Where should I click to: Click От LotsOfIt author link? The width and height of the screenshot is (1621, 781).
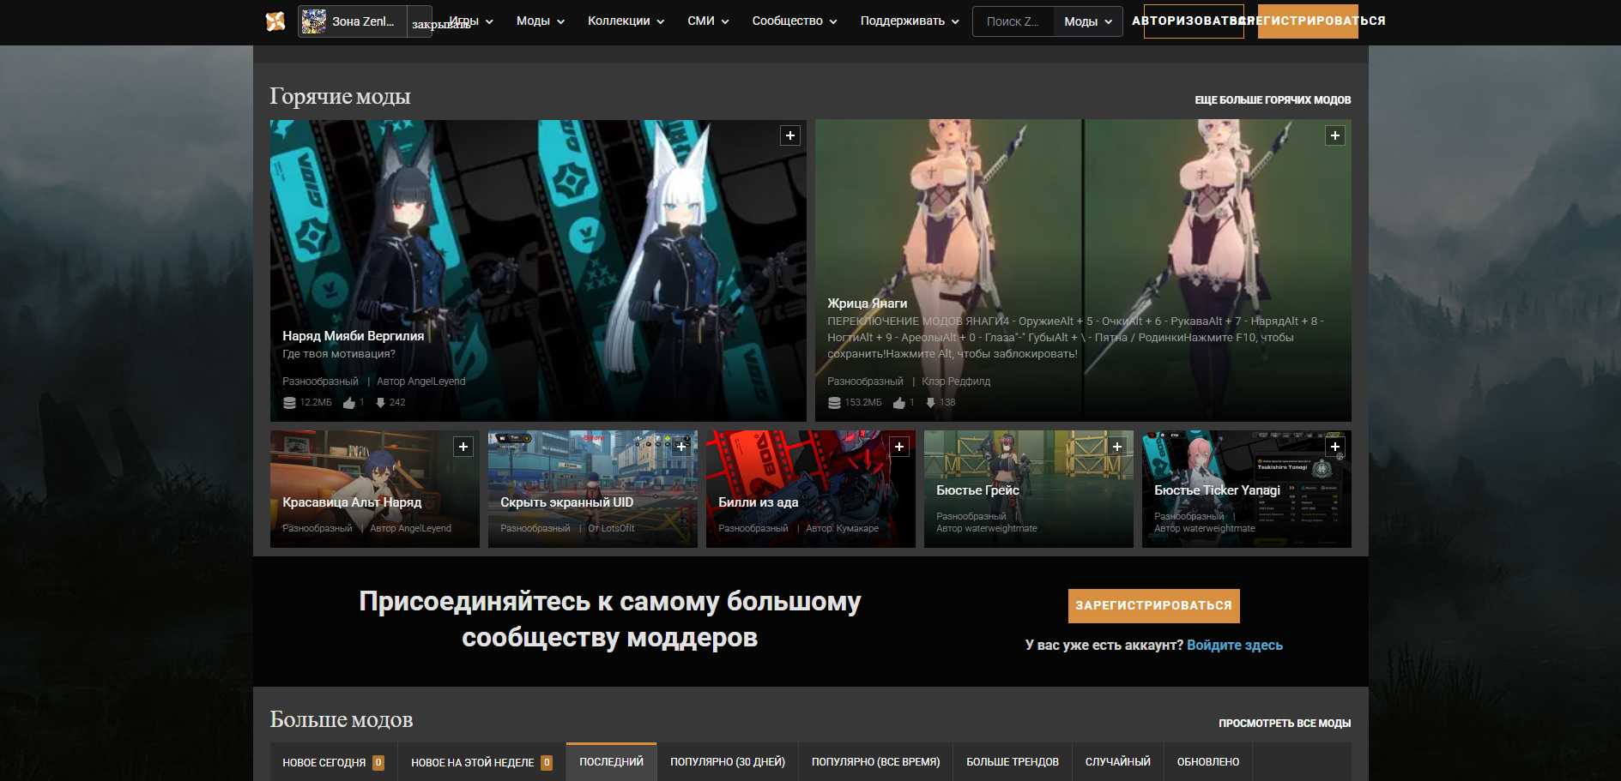tap(611, 528)
